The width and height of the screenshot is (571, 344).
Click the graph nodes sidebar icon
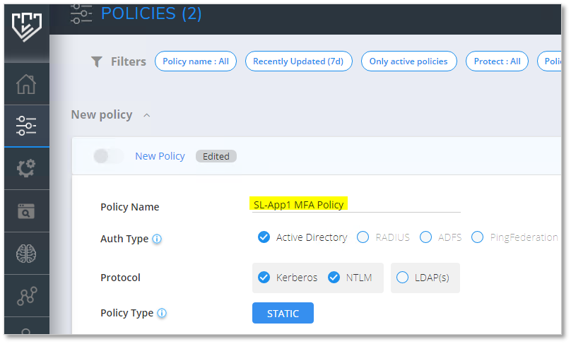click(26, 295)
